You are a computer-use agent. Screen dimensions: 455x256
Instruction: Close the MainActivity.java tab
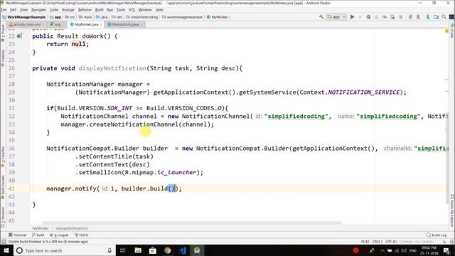pyautogui.click(x=141, y=25)
